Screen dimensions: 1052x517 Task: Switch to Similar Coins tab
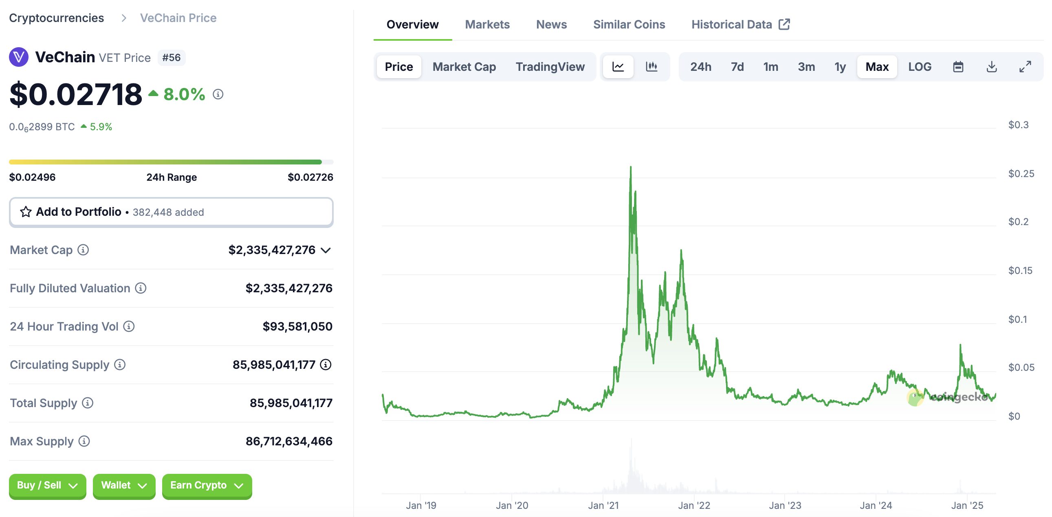click(629, 24)
